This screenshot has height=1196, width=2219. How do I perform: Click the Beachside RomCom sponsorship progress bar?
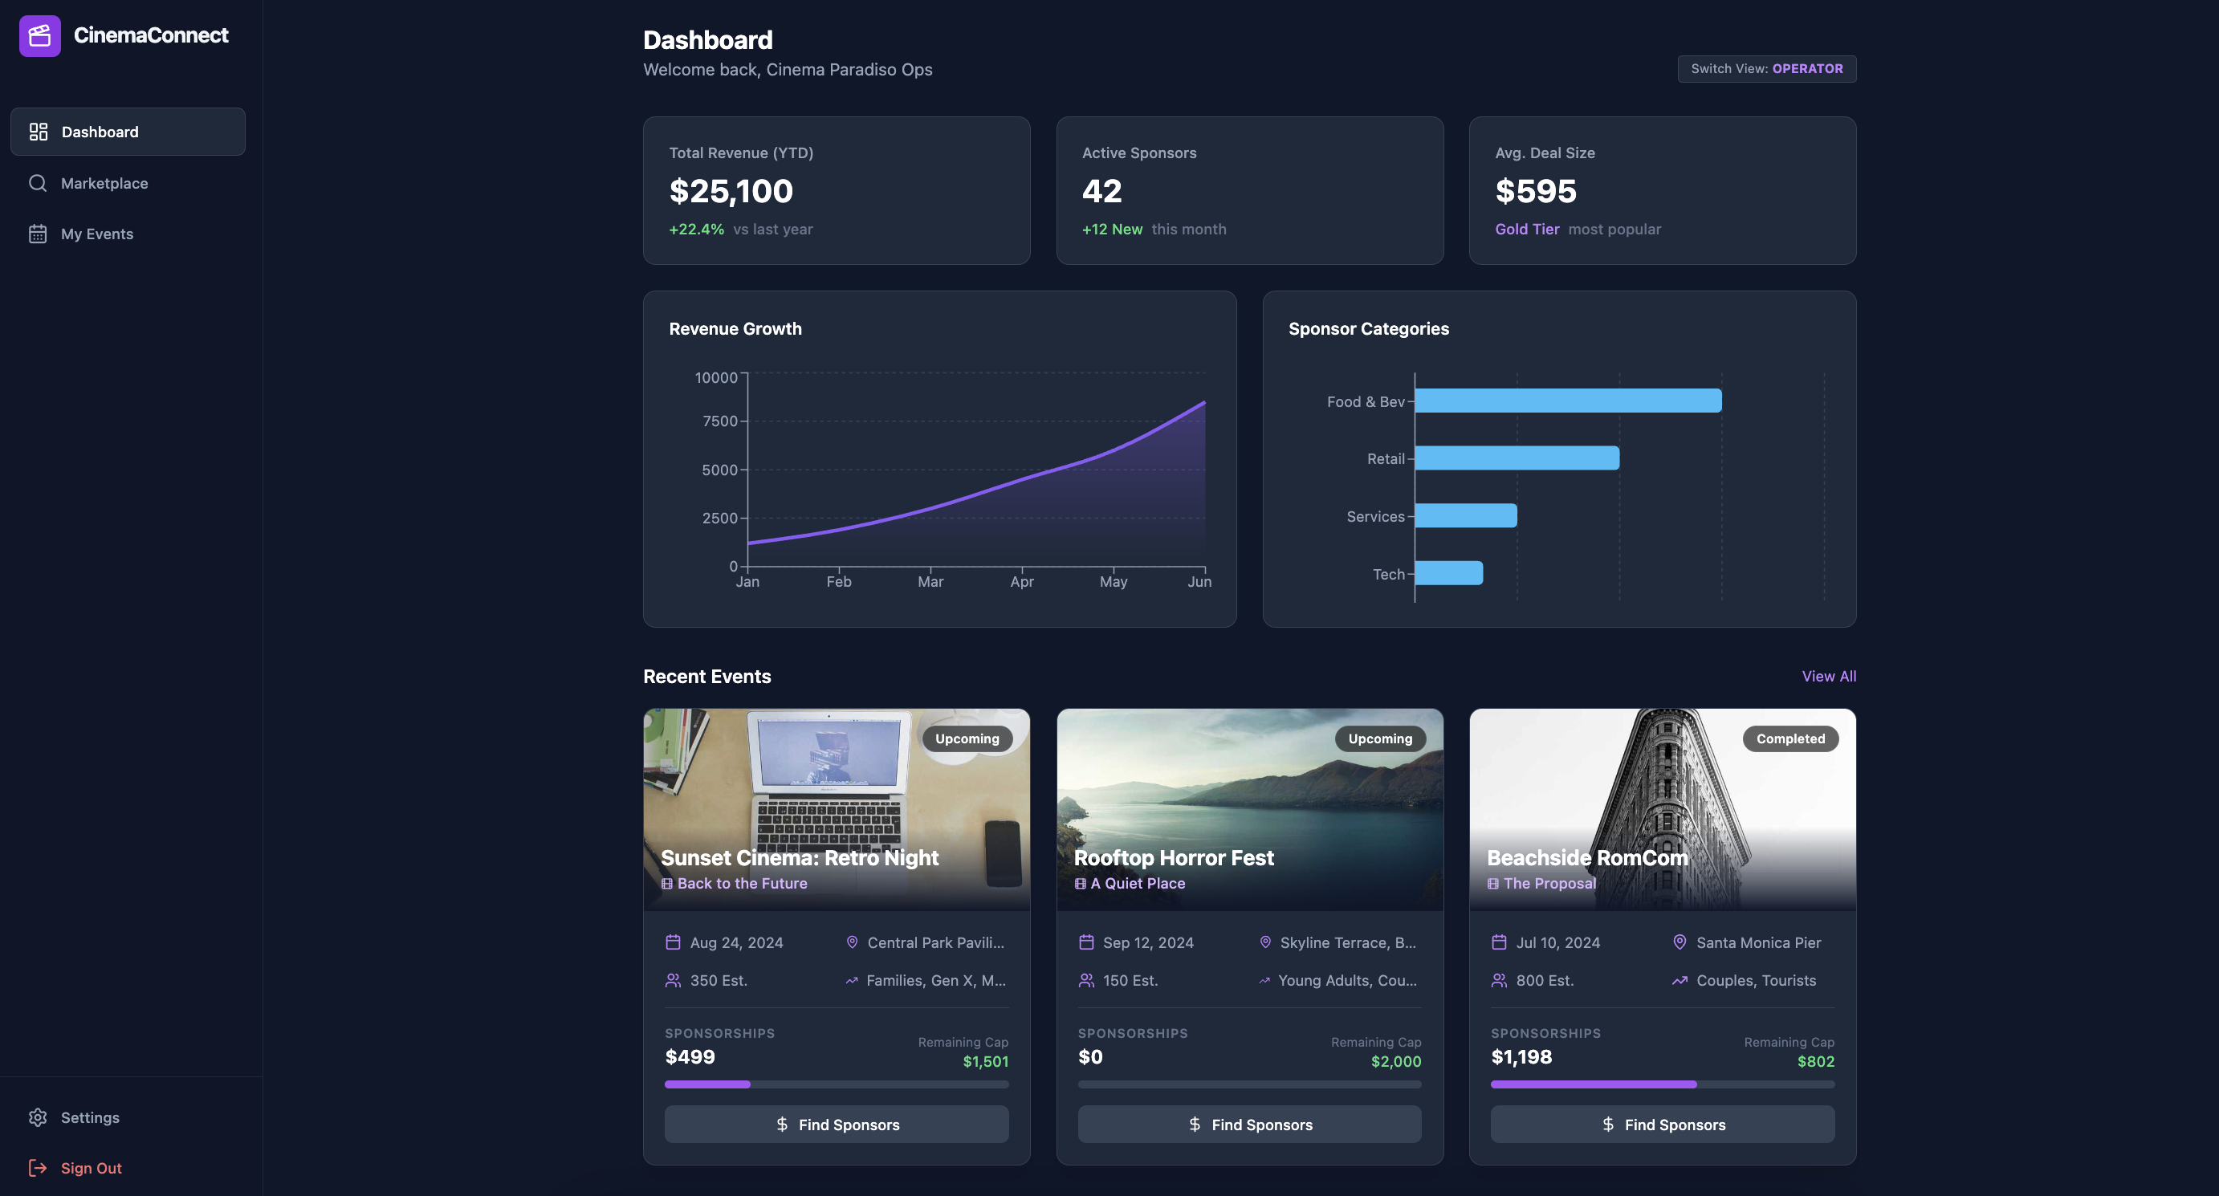1662,1084
